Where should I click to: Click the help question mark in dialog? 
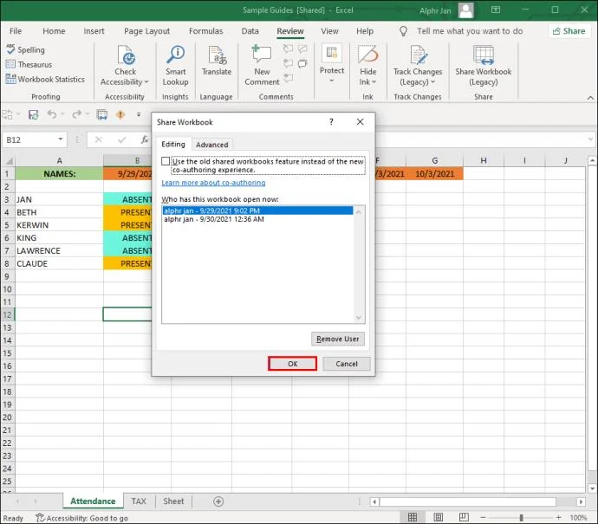331,122
